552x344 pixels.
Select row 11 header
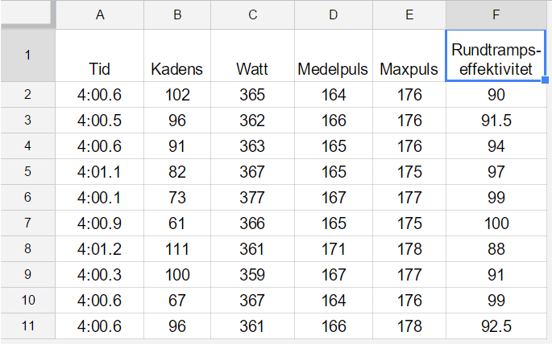click(x=27, y=326)
